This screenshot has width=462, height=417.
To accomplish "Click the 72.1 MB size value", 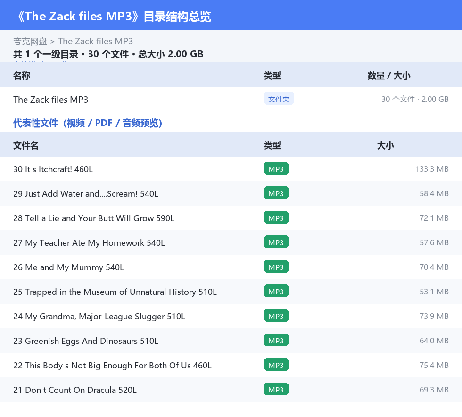I will (434, 218).
